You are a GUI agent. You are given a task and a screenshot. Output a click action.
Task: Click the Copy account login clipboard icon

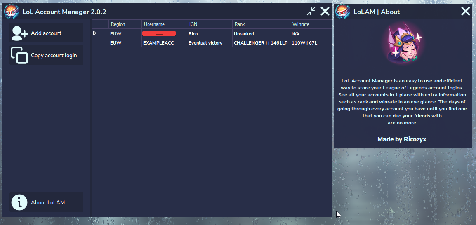click(19, 55)
